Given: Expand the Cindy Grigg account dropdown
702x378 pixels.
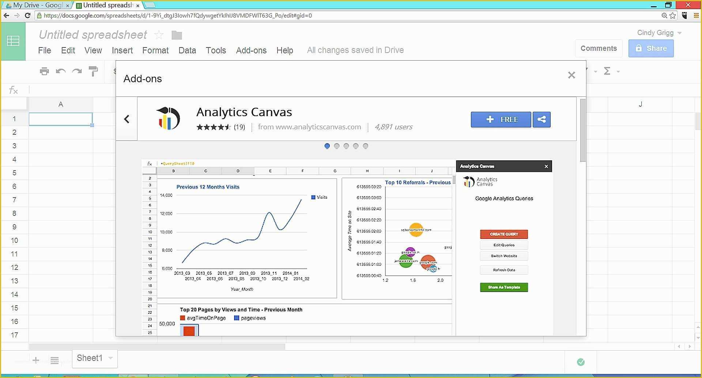Looking at the screenshot, I should (679, 33).
